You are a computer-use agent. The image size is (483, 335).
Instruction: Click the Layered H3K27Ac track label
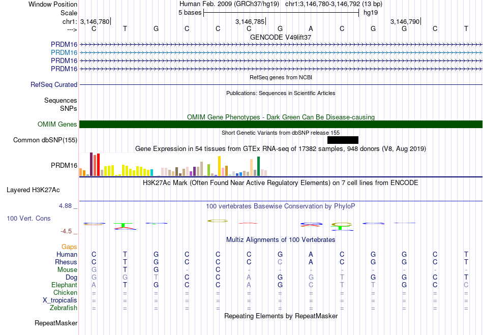pyautogui.click(x=33, y=190)
